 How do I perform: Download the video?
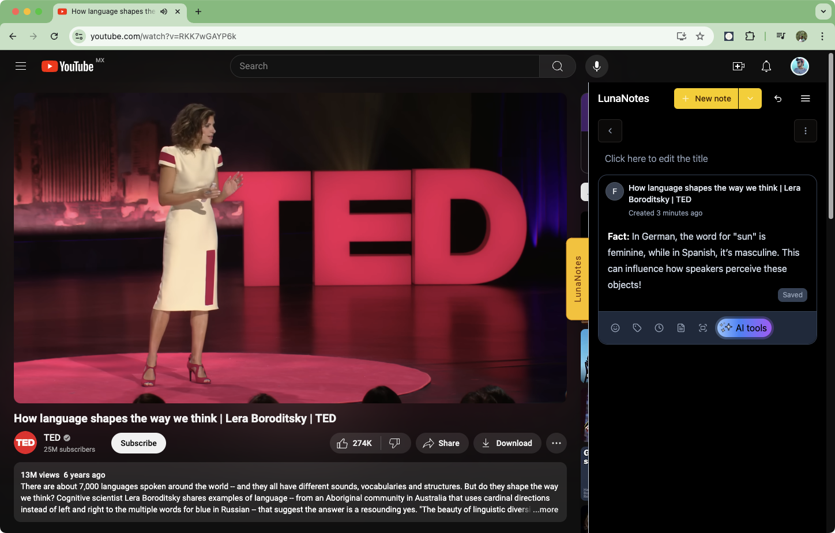click(x=507, y=443)
